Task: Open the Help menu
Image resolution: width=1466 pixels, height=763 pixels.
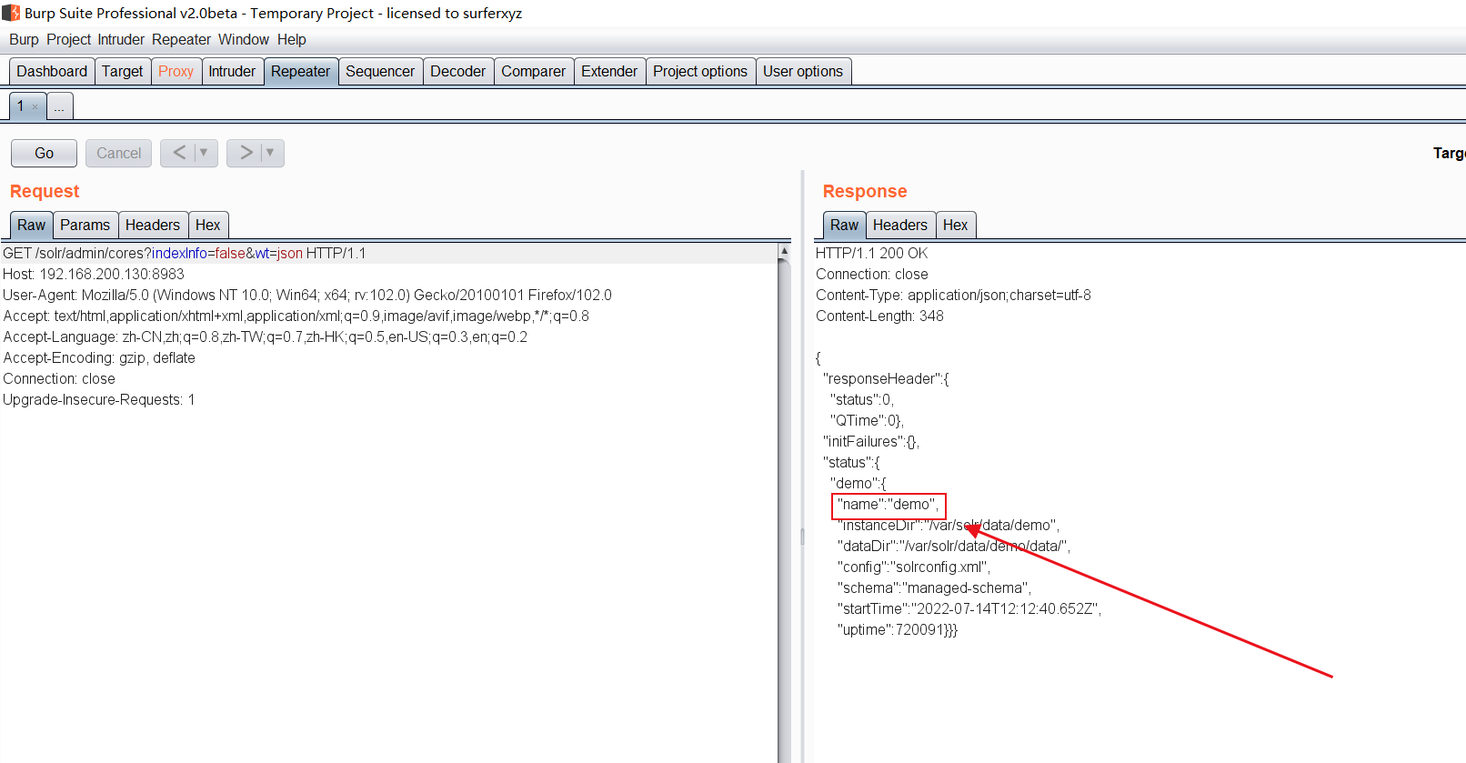Action: point(292,39)
